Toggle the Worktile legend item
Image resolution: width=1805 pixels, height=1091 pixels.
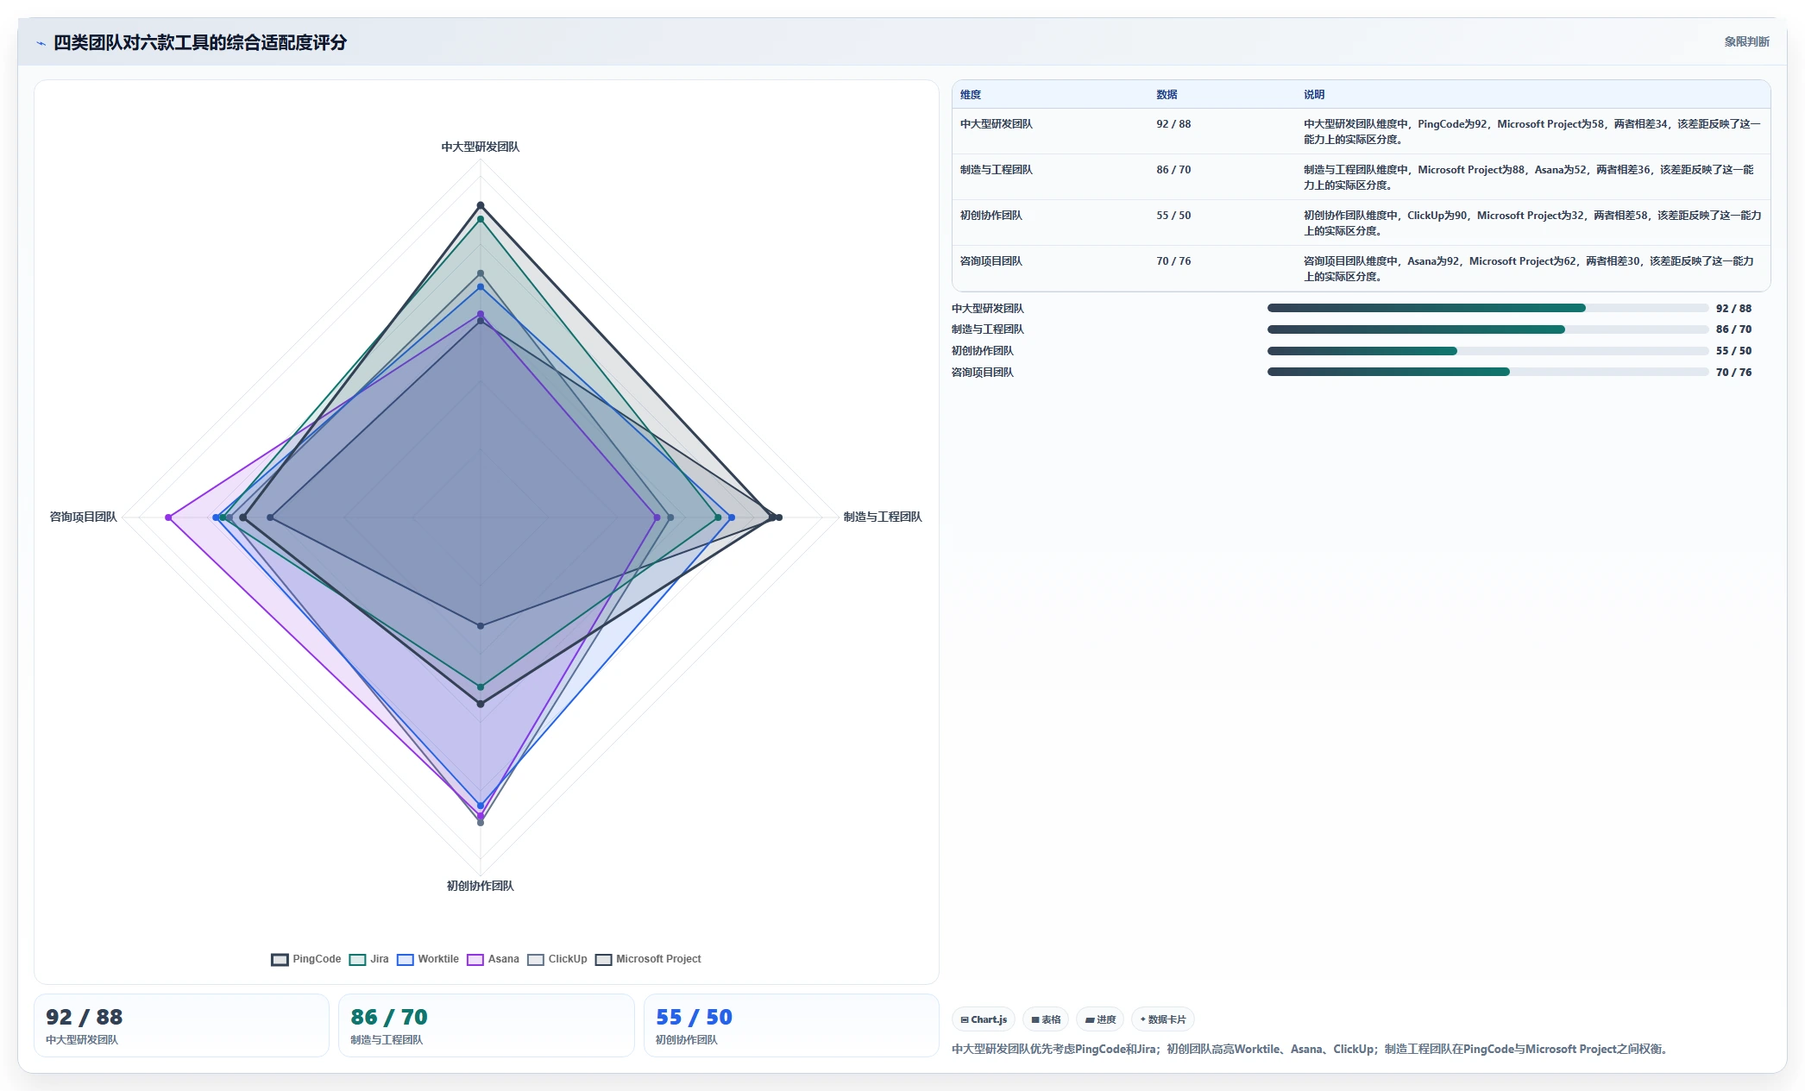click(x=428, y=959)
